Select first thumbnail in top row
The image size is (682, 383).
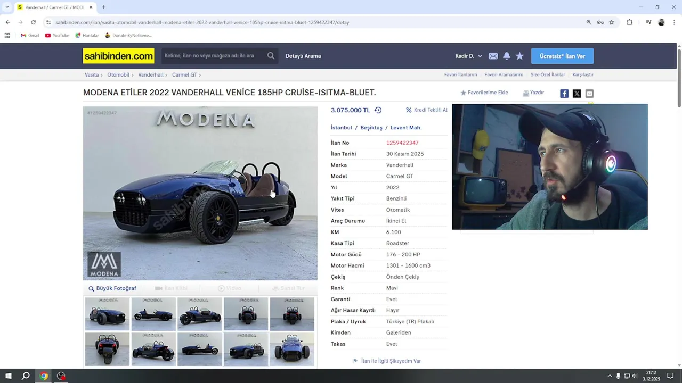tap(107, 314)
